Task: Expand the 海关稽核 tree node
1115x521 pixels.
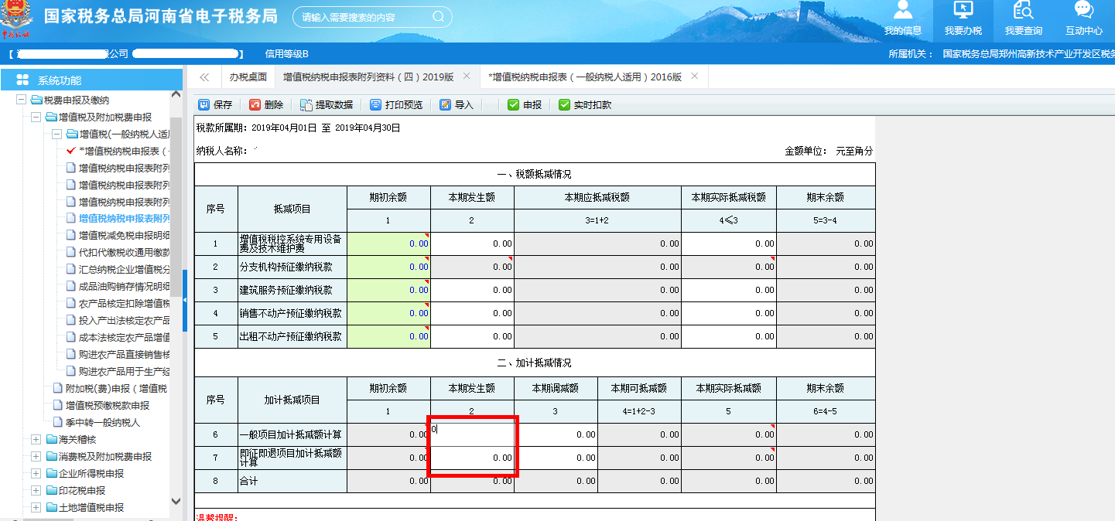Action: coord(36,439)
